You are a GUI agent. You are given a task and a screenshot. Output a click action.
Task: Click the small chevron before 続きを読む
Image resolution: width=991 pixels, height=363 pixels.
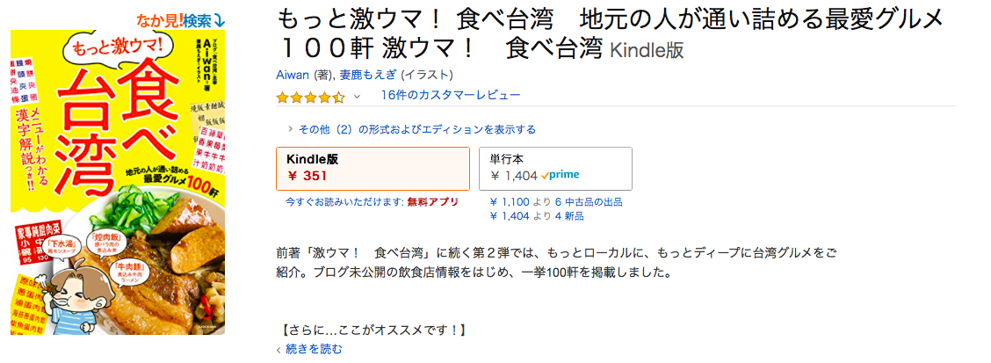279,350
